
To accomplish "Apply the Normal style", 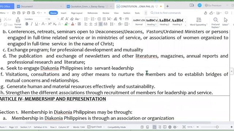I will click(x=139, y=22).
